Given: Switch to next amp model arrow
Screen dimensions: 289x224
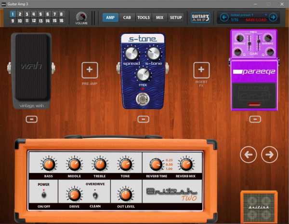Looking at the screenshot, I should click(269, 154).
